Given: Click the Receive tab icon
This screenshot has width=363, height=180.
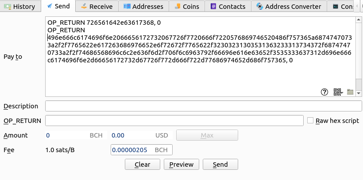Looking at the screenshot, I should coord(84,7).
